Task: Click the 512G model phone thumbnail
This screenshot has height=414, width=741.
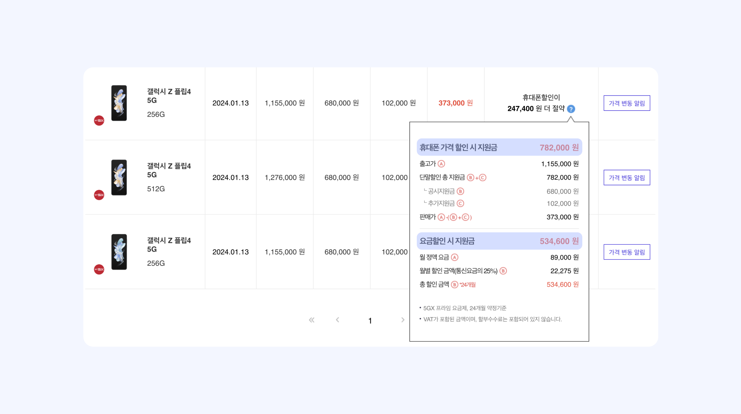Action: tap(119, 178)
